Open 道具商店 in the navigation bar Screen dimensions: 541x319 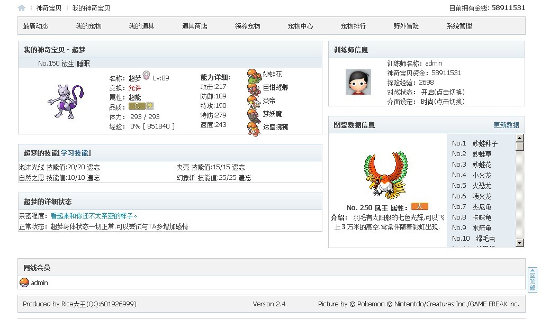(x=195, y=26)
